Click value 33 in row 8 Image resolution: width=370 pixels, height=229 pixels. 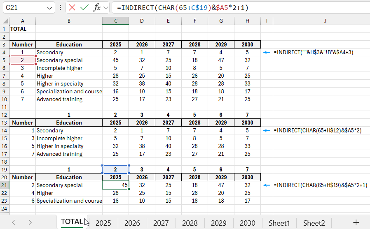point(247,83)
